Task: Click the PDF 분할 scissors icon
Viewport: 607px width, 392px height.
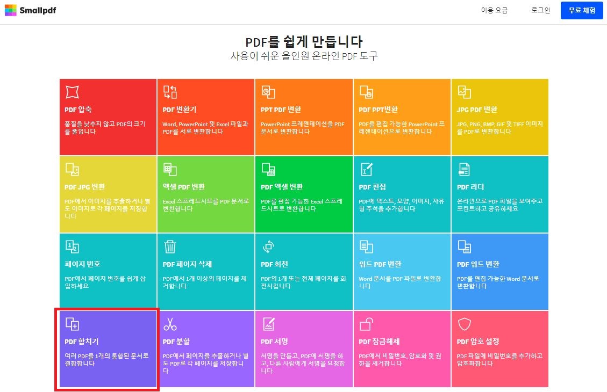Action: 170,324
